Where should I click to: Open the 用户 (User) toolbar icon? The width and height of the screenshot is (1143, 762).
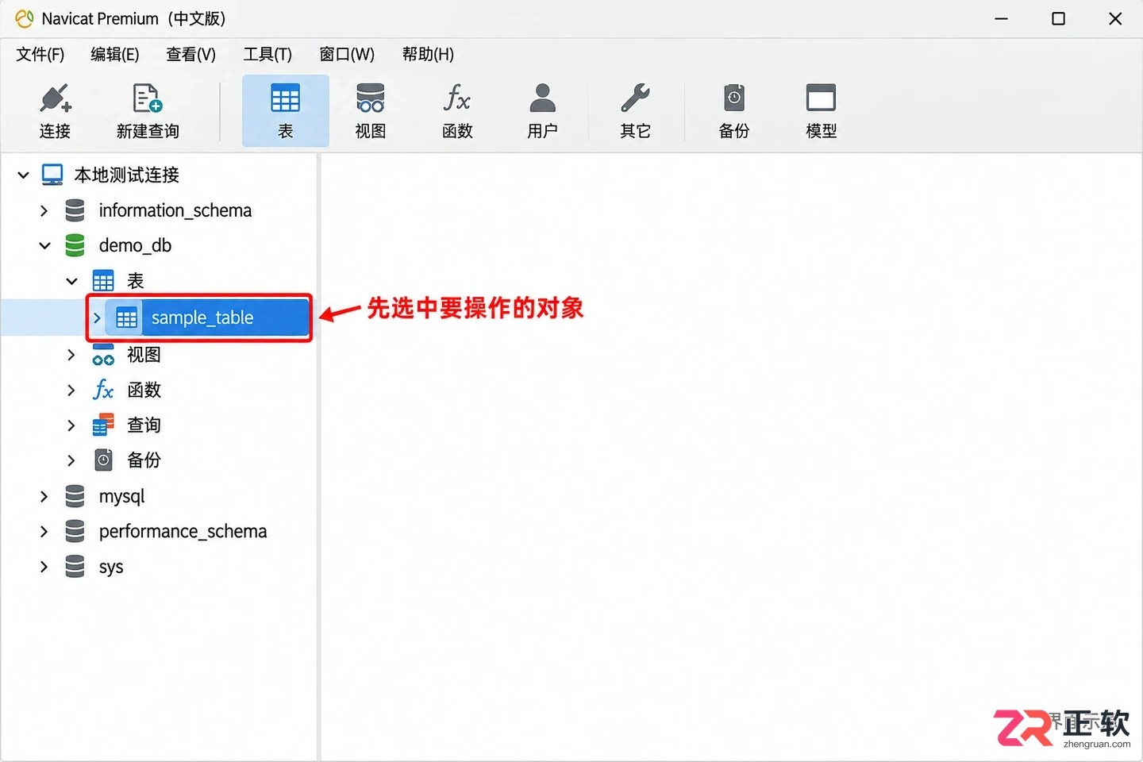coord(543,111)
